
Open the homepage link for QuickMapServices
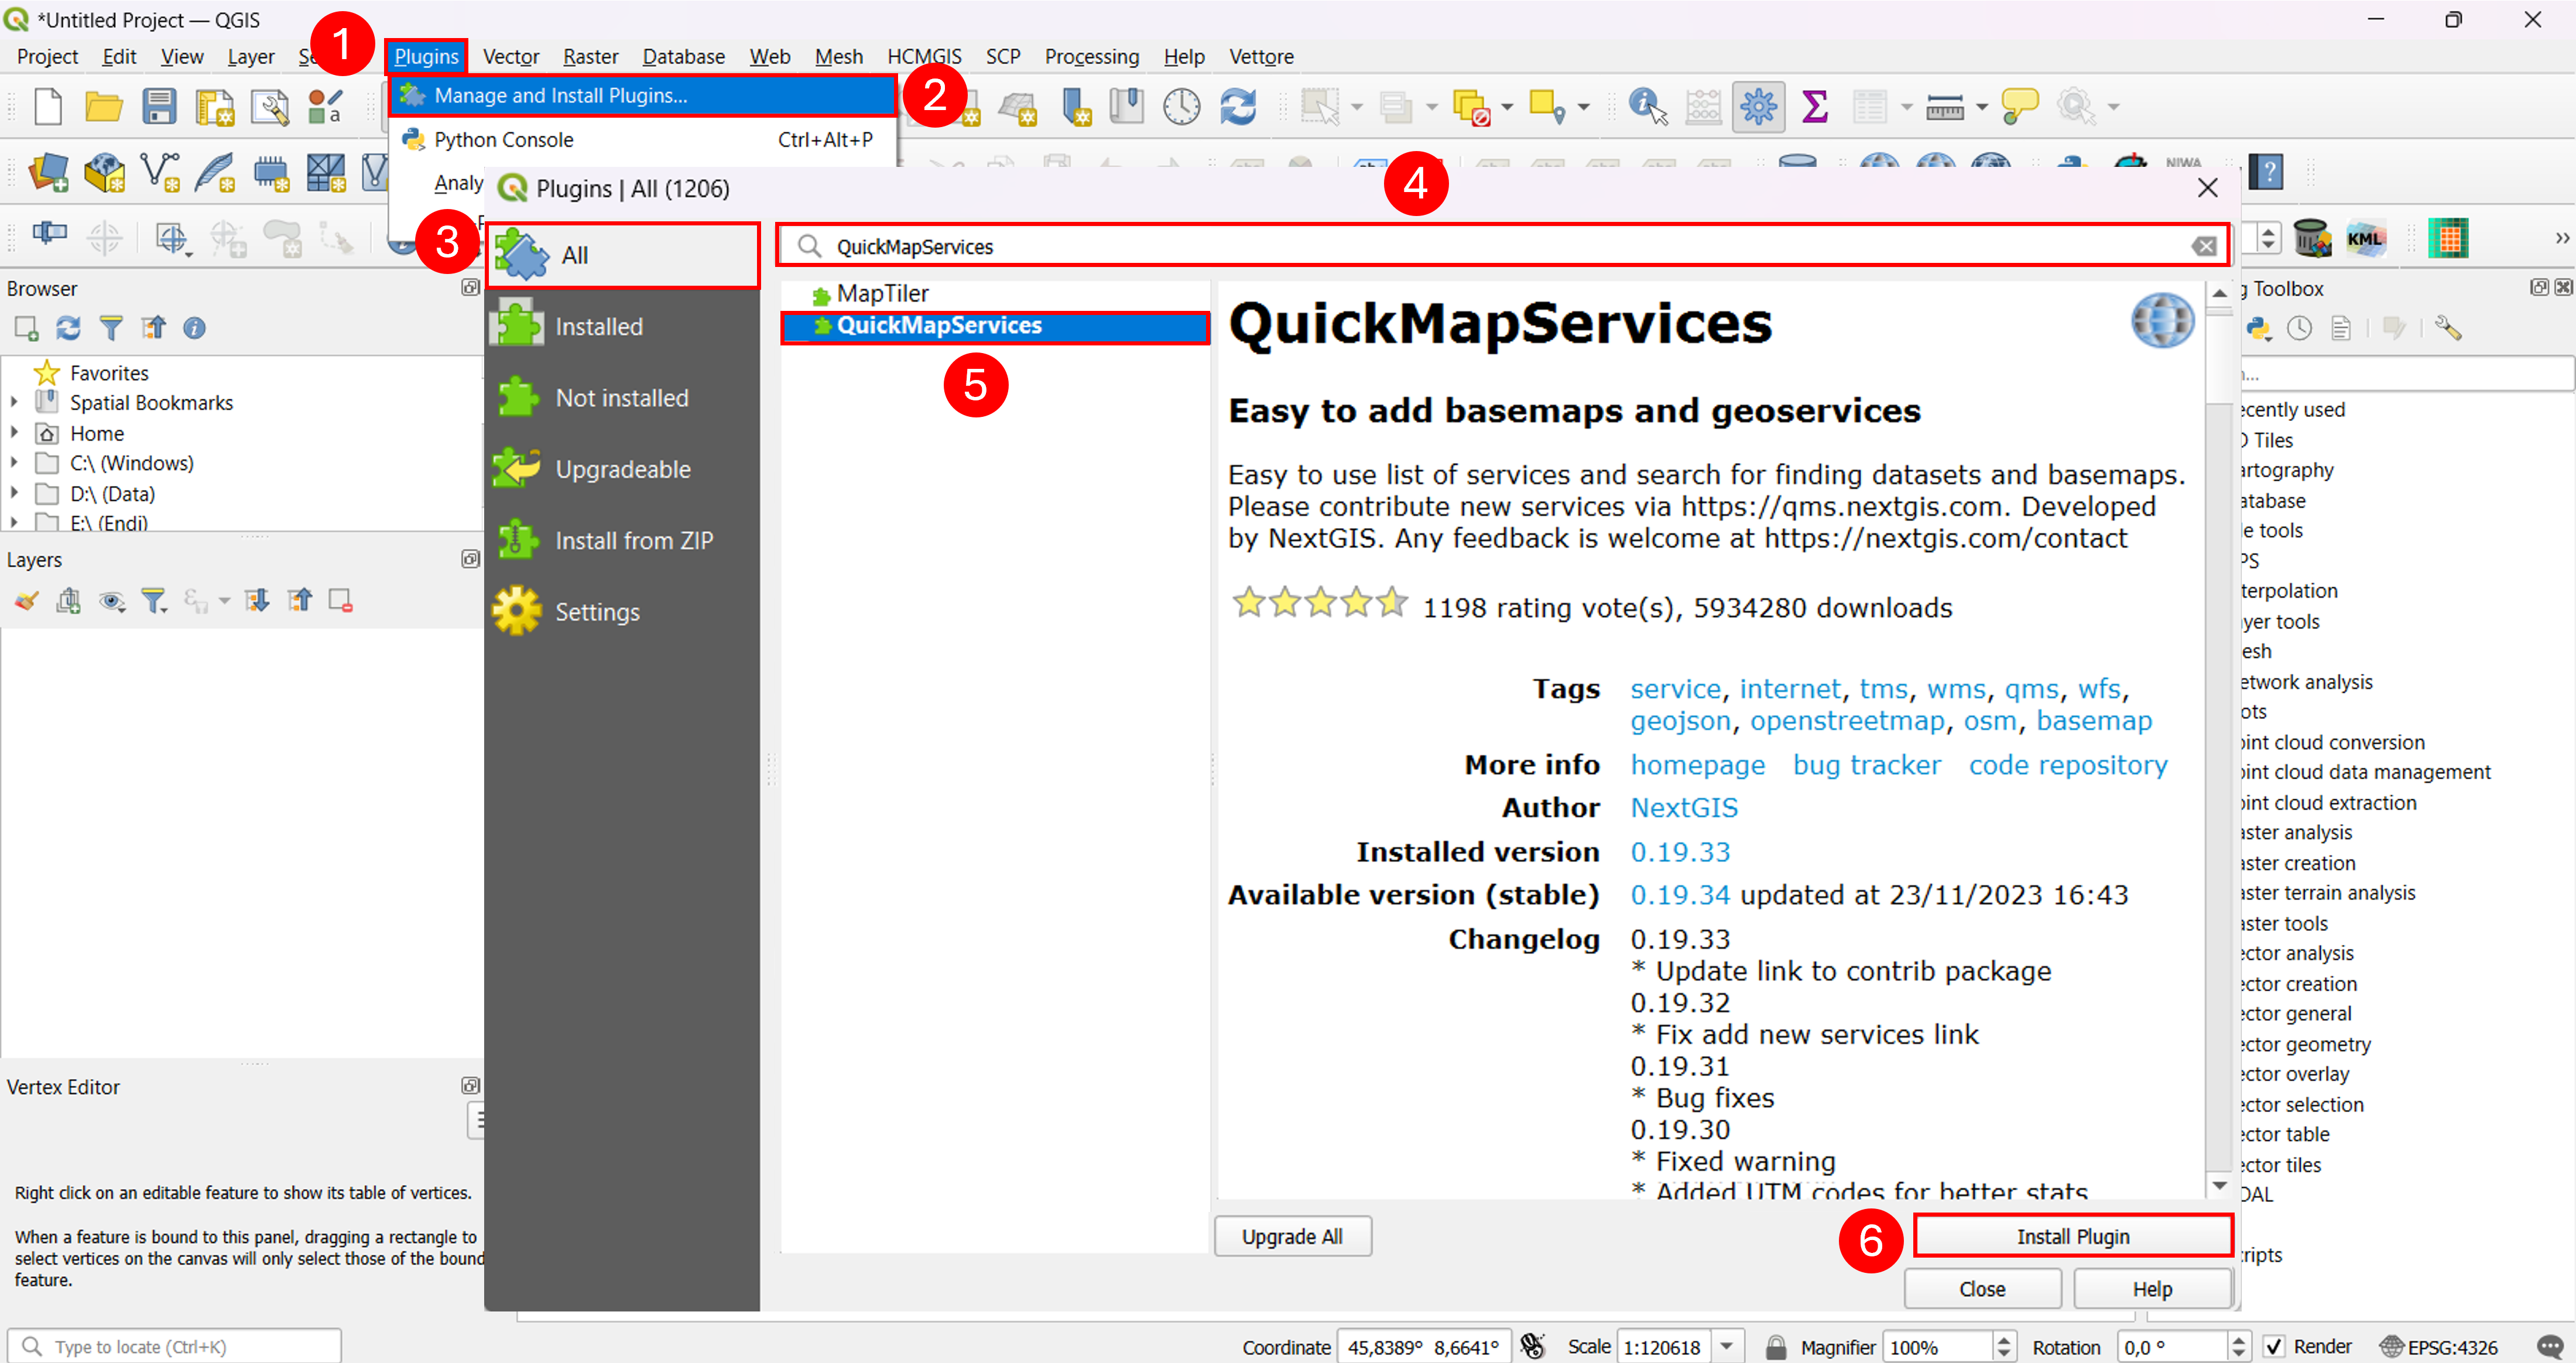[x=1697, y=765]
